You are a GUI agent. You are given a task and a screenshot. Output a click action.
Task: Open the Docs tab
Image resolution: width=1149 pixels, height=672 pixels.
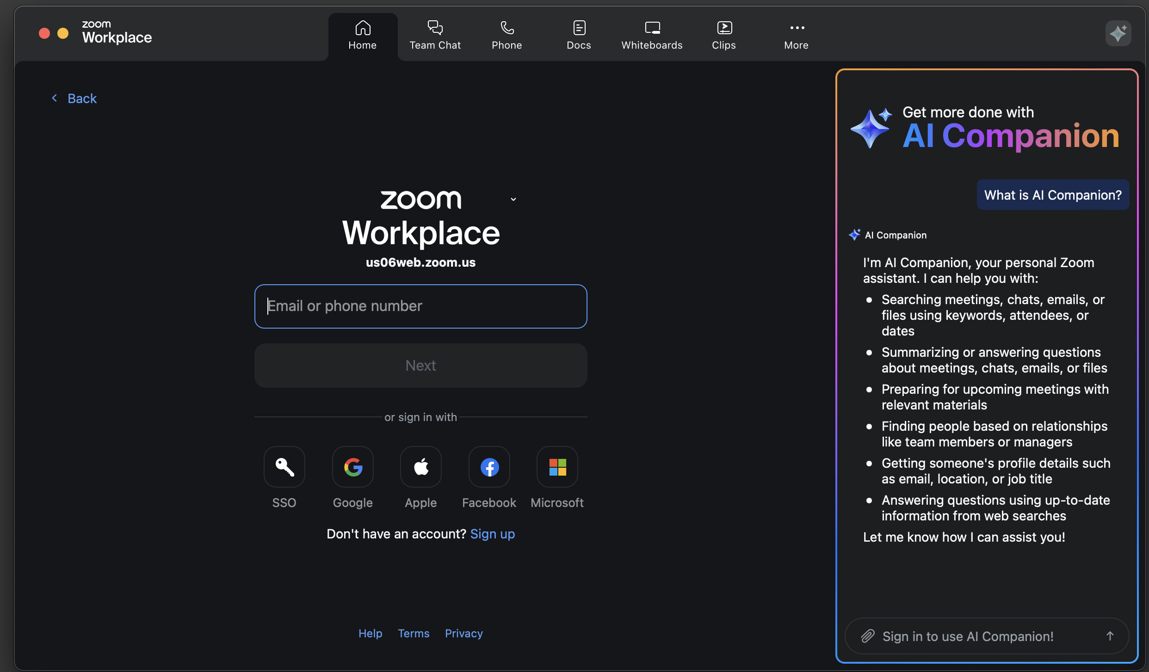click(x=579, y=35)
